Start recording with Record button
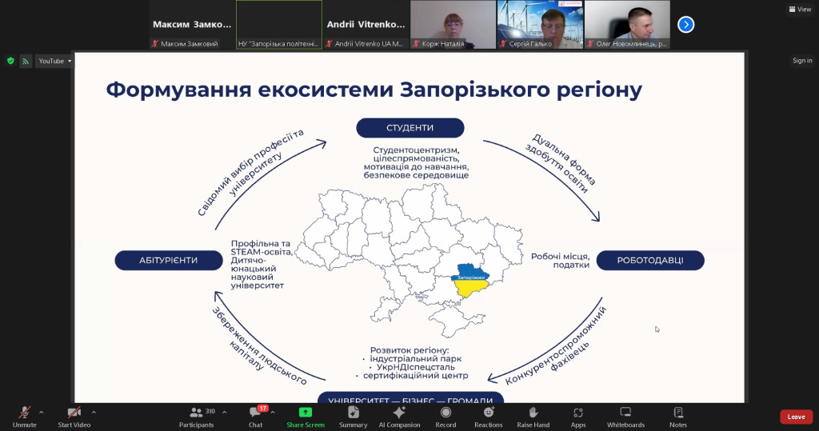The height and width of the screenshot is (431, 819). pyautogui.click(x=445, y=417)
